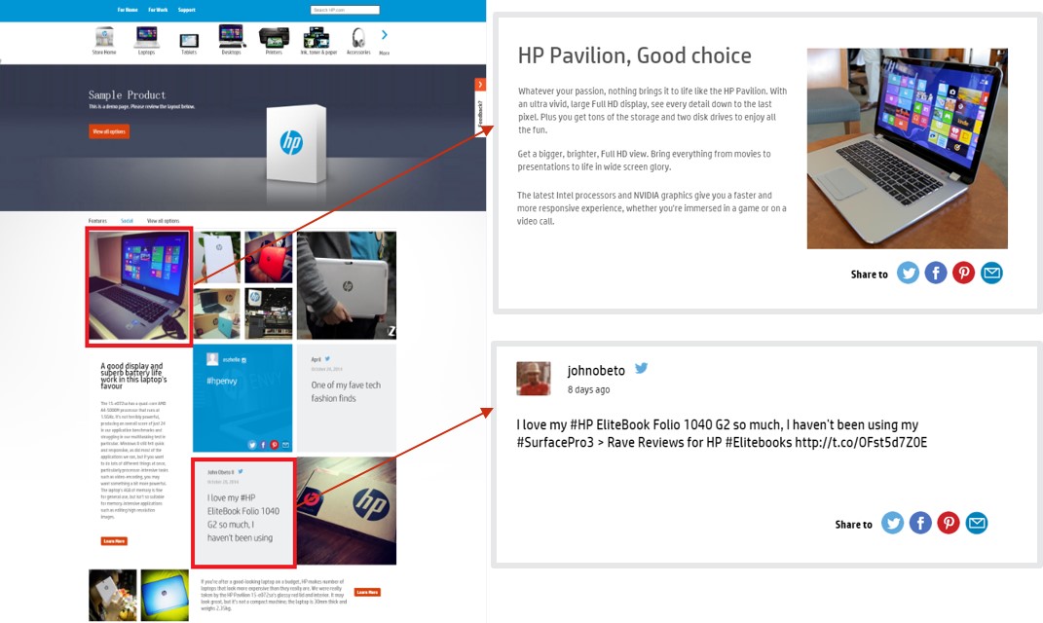Click the 'Sample Product' banner title
The image size is (1043, 623).
[x=127, y=95]
